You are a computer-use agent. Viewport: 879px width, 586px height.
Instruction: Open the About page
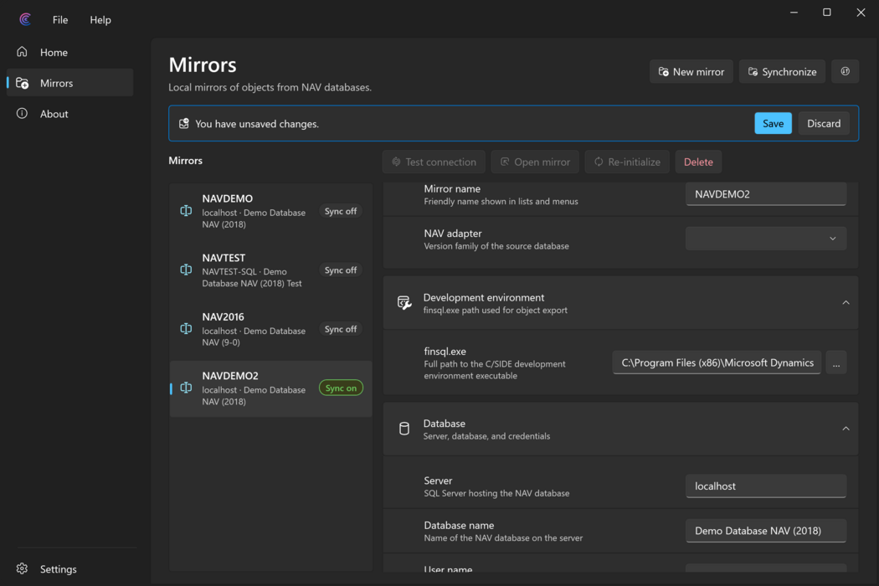tap(70, 114)
